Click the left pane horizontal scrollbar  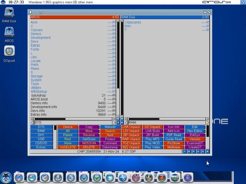pos(73,119)
